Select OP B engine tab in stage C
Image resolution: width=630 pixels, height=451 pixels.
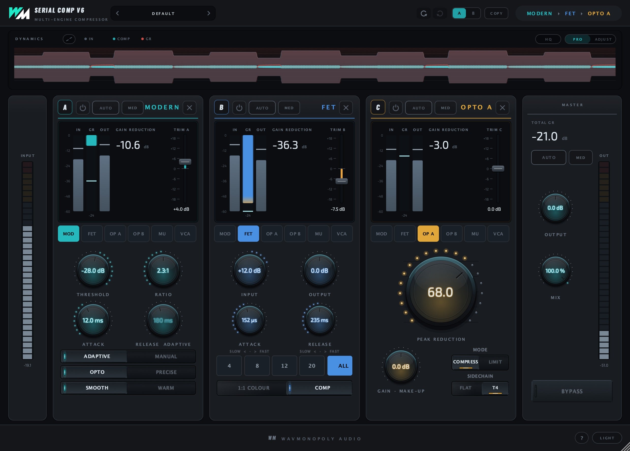point(451,234)
